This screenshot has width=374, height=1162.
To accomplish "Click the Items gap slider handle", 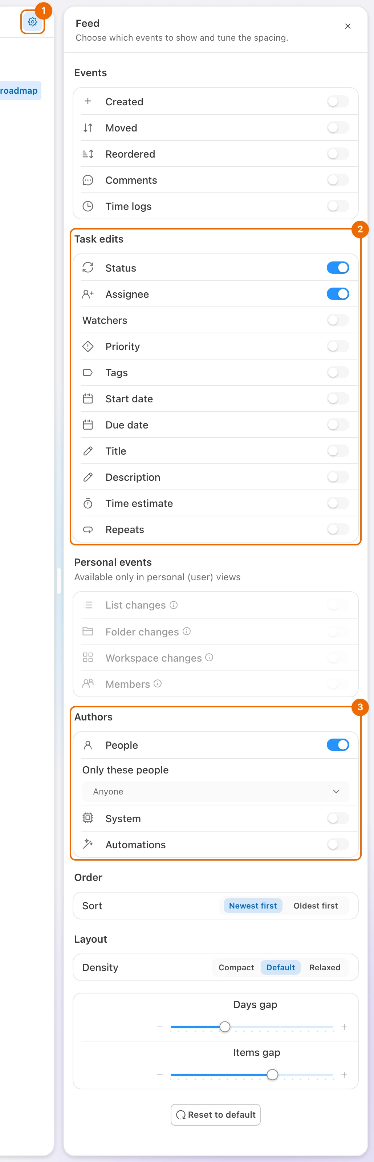I will pos(272,1074).
